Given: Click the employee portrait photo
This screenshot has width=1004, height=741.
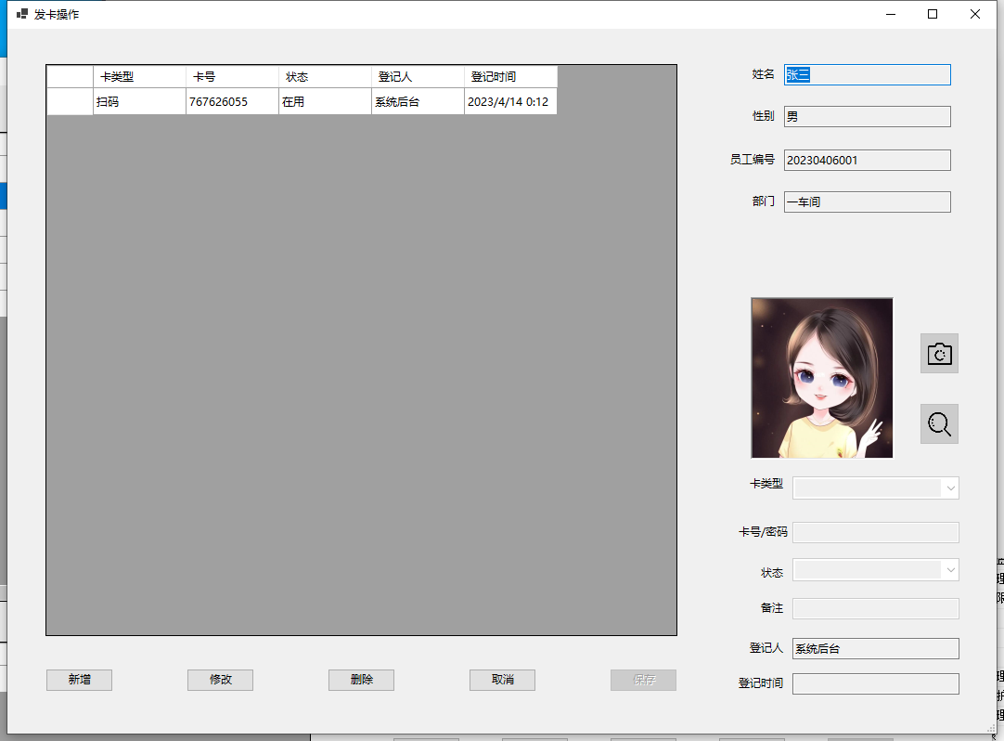Looking at the screenshot, I should click(822, 378).
